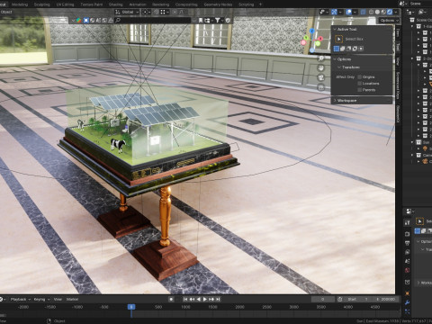Open the viewport Options dropdown
The width and height of the screenshot is (432, 324).
coord(389,21)
